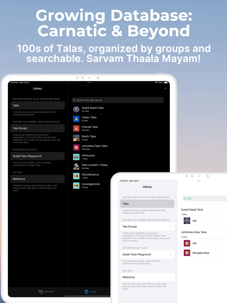Switch to the Library tab

(x=91, y=292)
